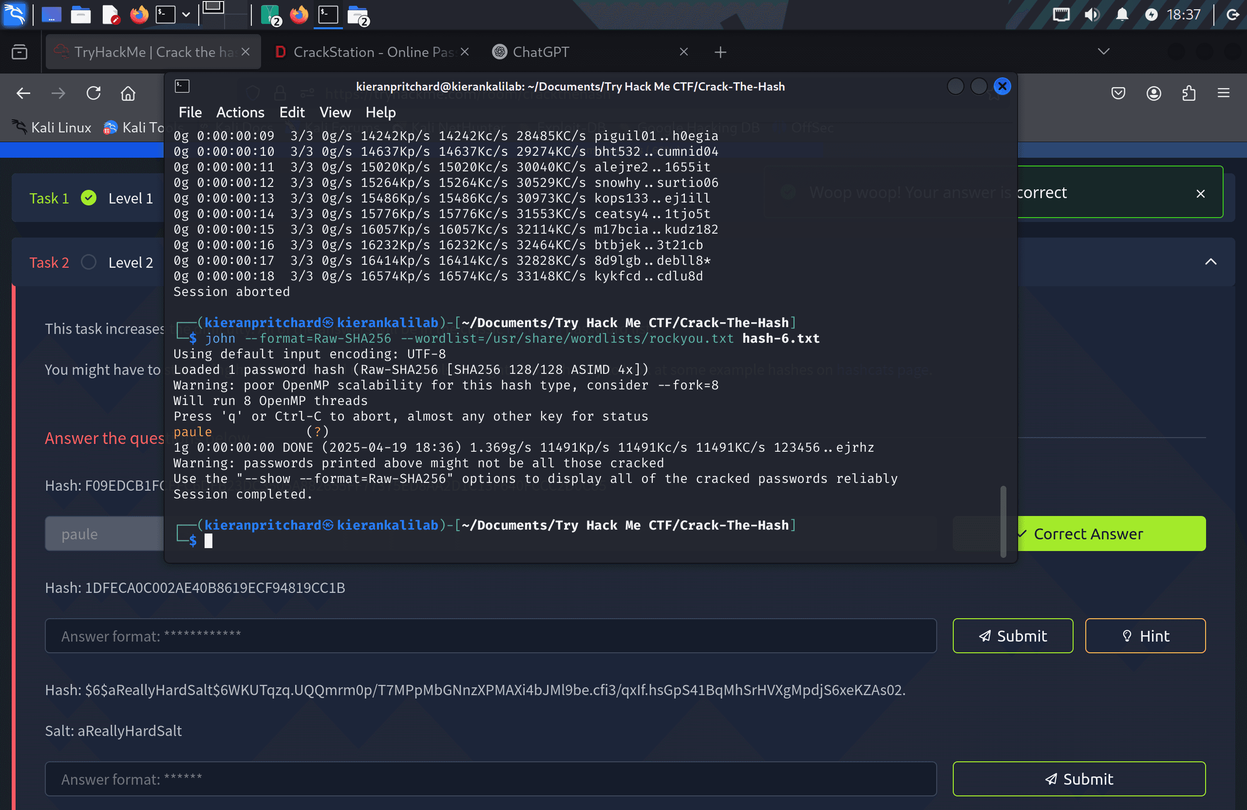1247x810 pixels.
Task: Submit answer for hash 1DFECA0C002AE40B
Action: (x=1012, y=636)
